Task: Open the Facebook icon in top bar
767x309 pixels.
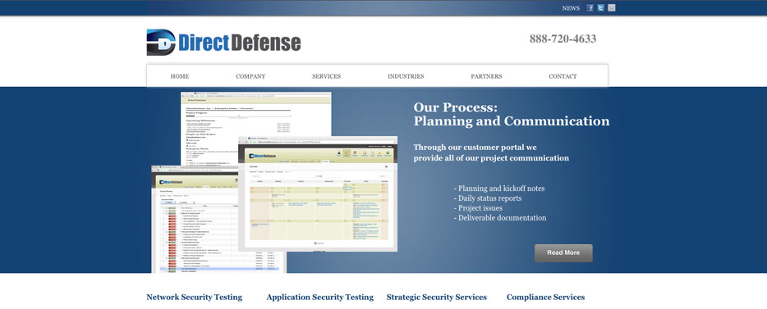Action: [590, 8]
